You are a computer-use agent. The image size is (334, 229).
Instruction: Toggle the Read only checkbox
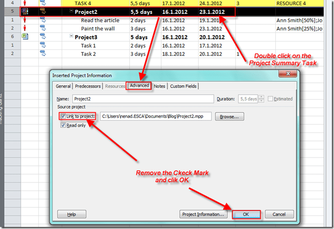pyautogui.click(x=63, y=125)
